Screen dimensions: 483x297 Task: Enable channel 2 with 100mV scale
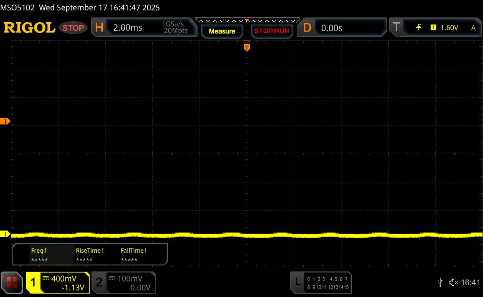(x=123, y=282)
